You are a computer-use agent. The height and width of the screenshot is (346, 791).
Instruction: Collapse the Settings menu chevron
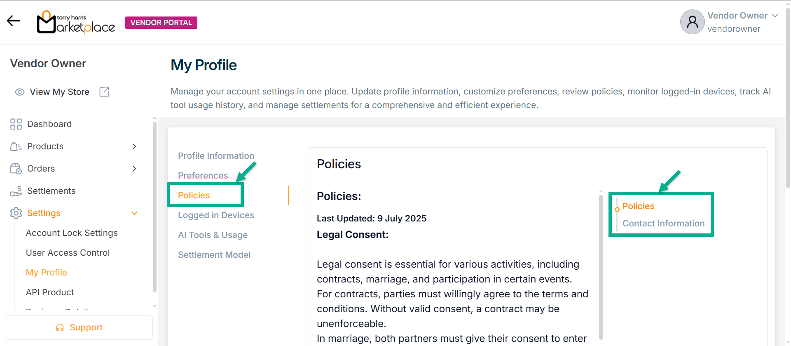point(134,213)
